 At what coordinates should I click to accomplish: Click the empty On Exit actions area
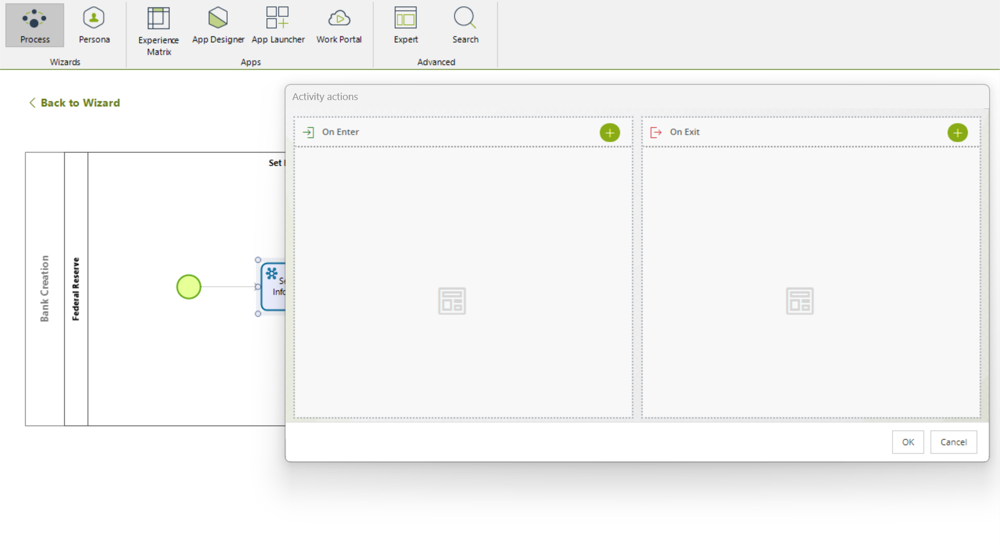(810, 281)
